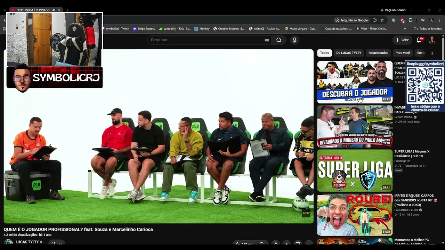The width and height of the screenshot is (445, 250).
Task: Open the ChamegaTV channel name
Action: 402,161
